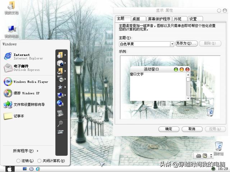Click the '示例:' label

(x=123, y=52)
